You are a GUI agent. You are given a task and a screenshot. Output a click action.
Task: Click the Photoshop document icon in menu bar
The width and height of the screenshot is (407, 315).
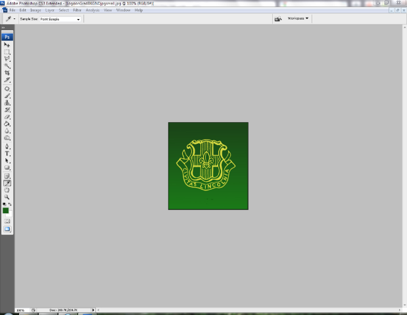coord(5,10)
